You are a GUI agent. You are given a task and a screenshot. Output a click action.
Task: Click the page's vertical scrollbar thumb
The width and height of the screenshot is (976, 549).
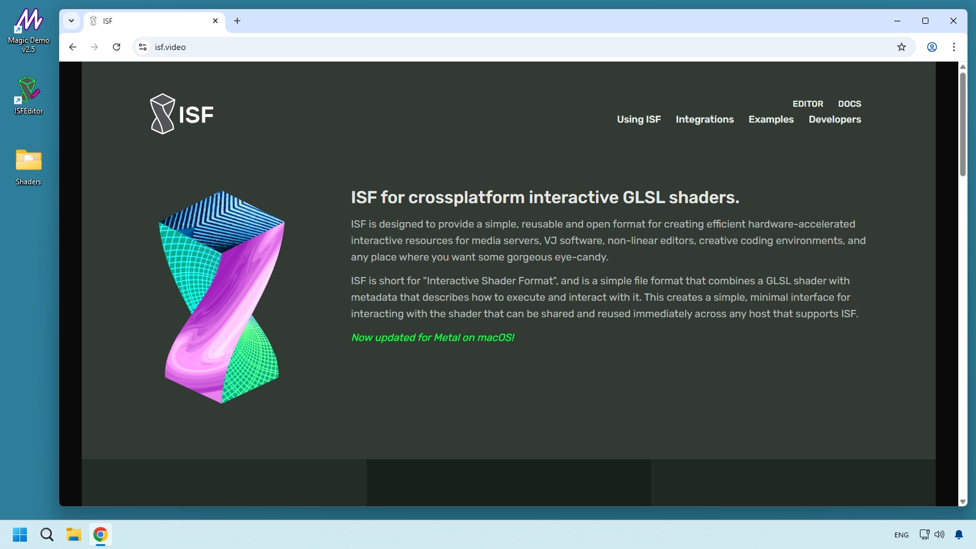point(963,124)
